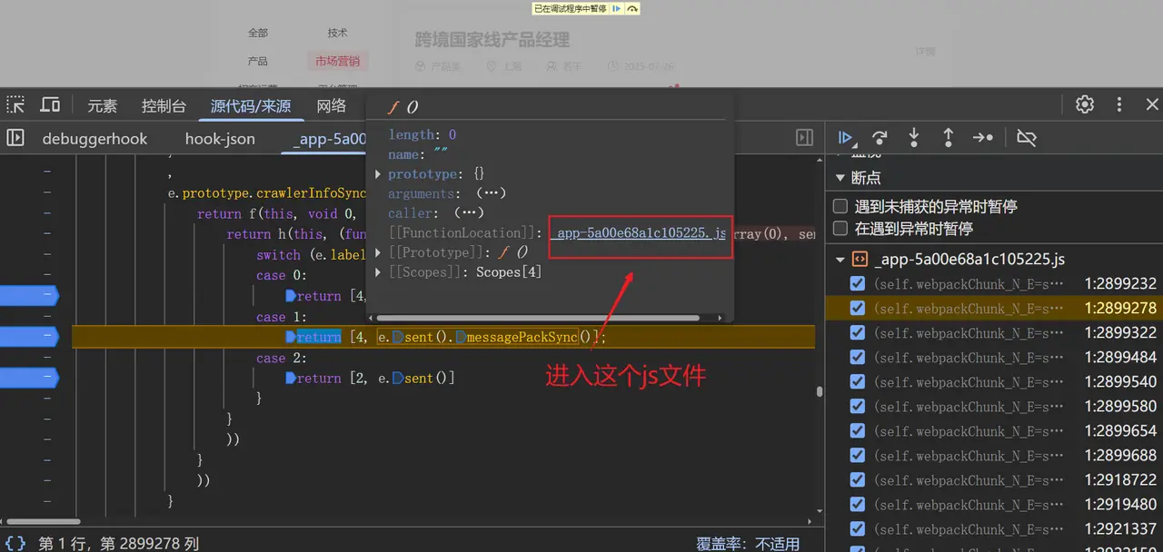Step out of current function
Viewport: 1163px width, 552px height.
(948, 138)
